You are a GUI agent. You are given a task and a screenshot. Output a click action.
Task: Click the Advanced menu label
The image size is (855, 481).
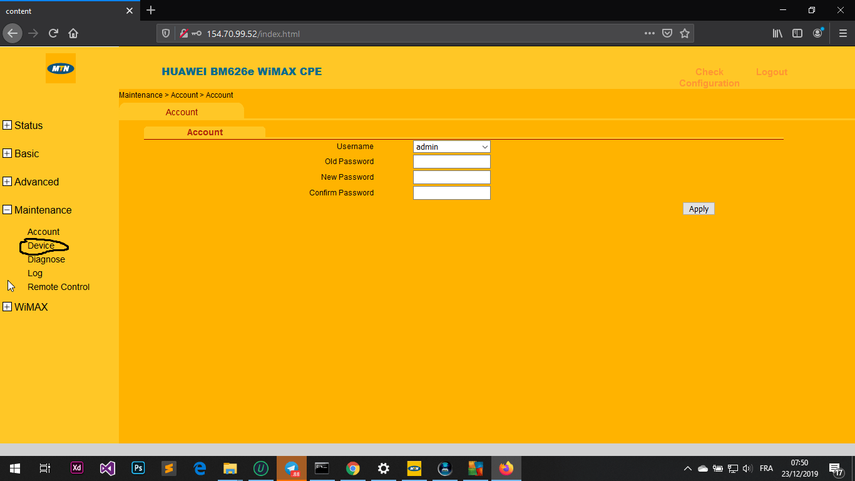click(x=37, y=182)
